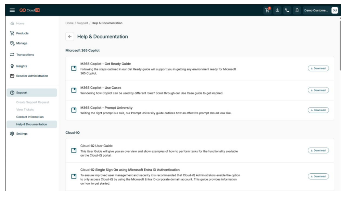Click the Single Sign On document icon

pos(74,176)
